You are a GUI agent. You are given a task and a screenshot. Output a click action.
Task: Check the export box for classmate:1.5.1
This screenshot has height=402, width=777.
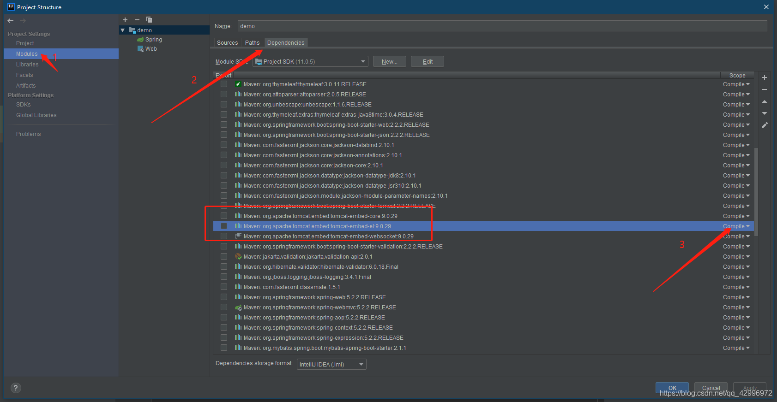pyautogui.click(x=224, y=287)
